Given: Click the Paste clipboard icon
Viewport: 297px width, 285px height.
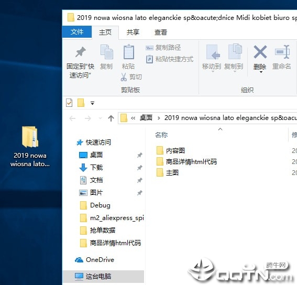Looking at the screenshot, I should [129, 52].
